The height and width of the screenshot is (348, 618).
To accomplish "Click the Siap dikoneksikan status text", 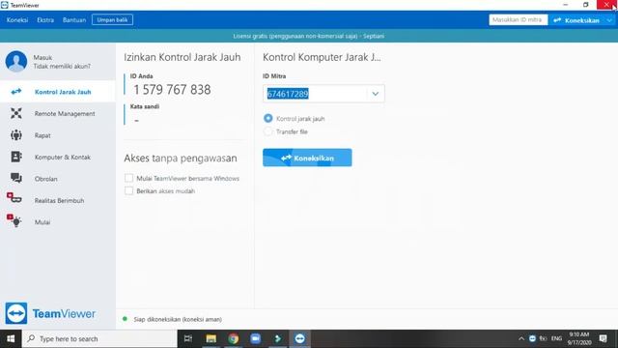I will tap(178, 319).
